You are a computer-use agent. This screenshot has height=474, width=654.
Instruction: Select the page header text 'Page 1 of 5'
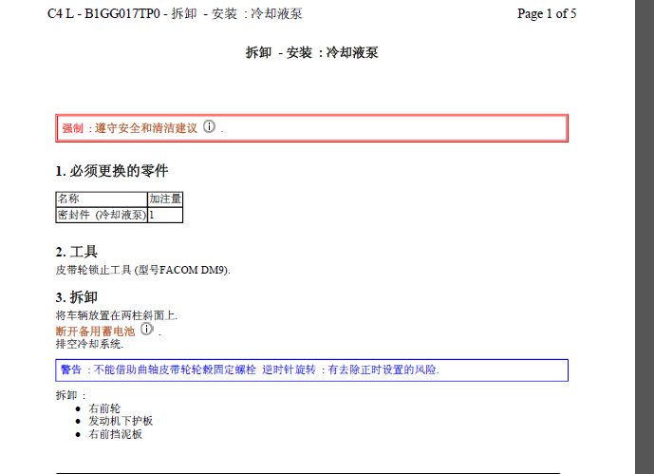pos(547,13)
